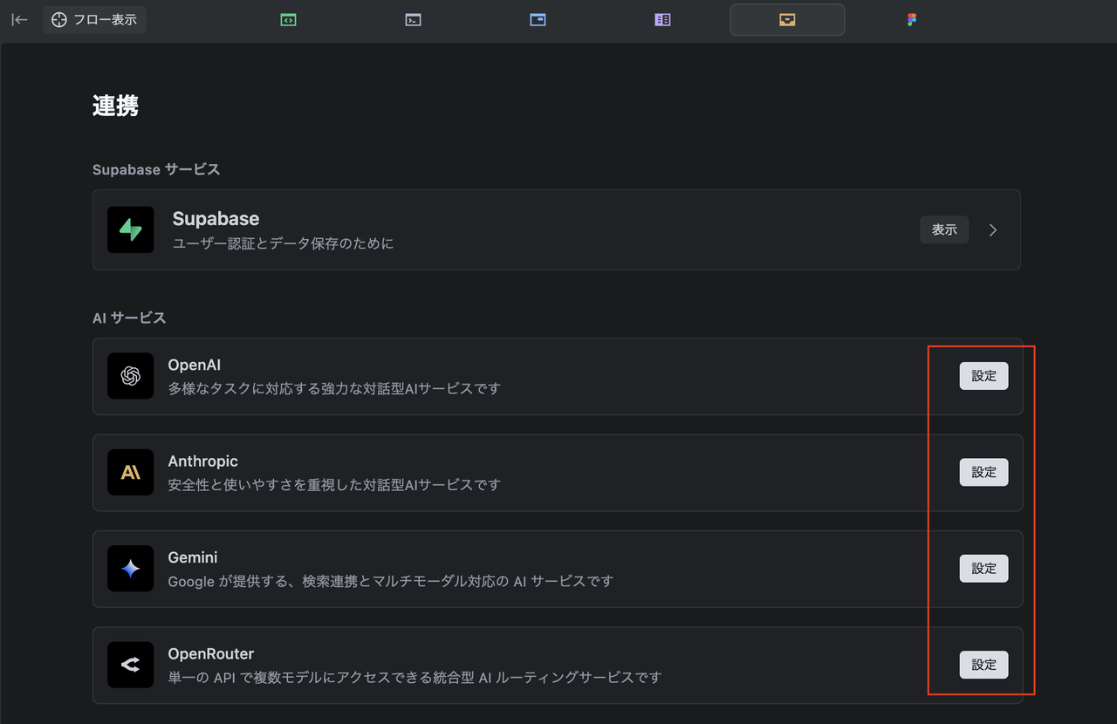Viewport: 1117px width, 724px height.
Task: Click 設定 for OpenRouter
Action: click(984, 665)
